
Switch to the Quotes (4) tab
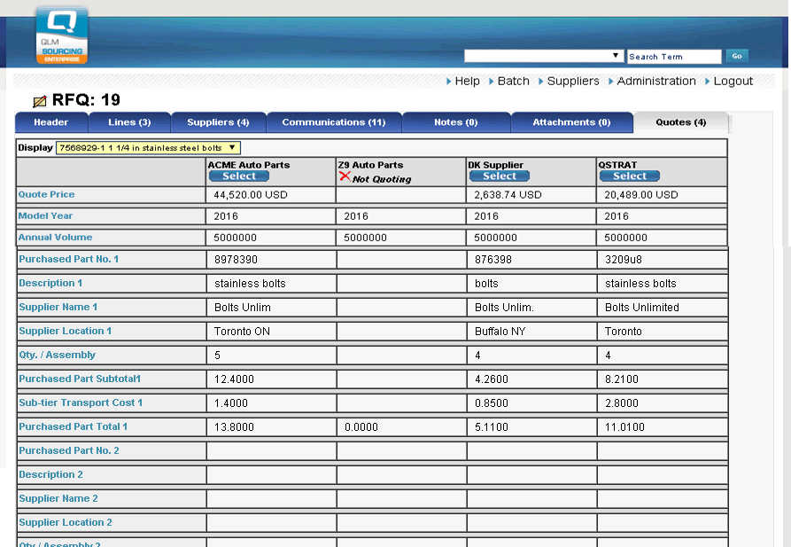[x=680, y=122]
